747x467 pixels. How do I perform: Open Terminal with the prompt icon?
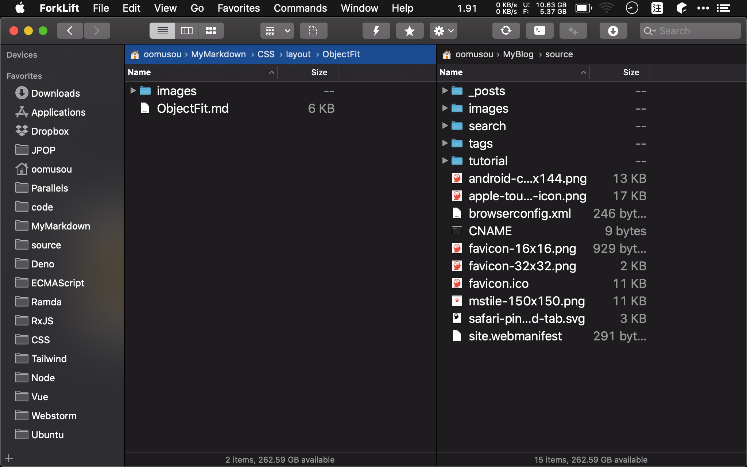point(539,31)
